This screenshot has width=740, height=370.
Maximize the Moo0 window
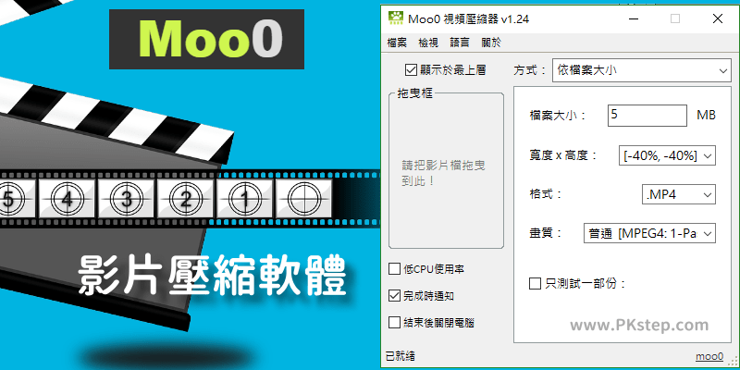point(675,18)
